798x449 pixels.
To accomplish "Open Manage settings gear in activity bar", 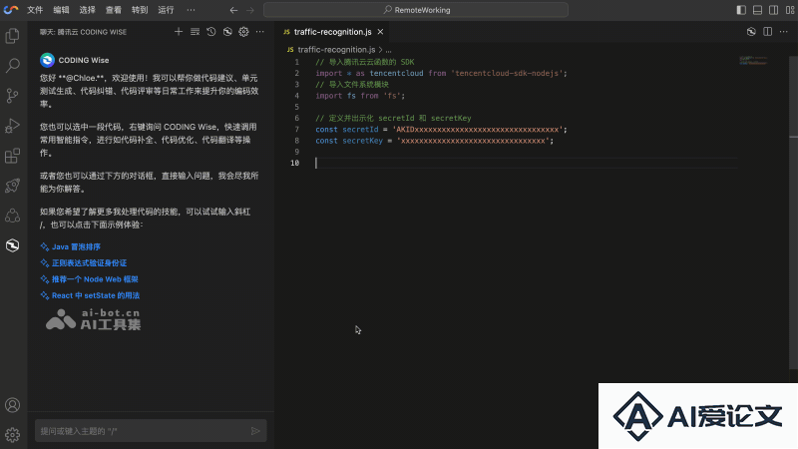I will pos(12,435).
